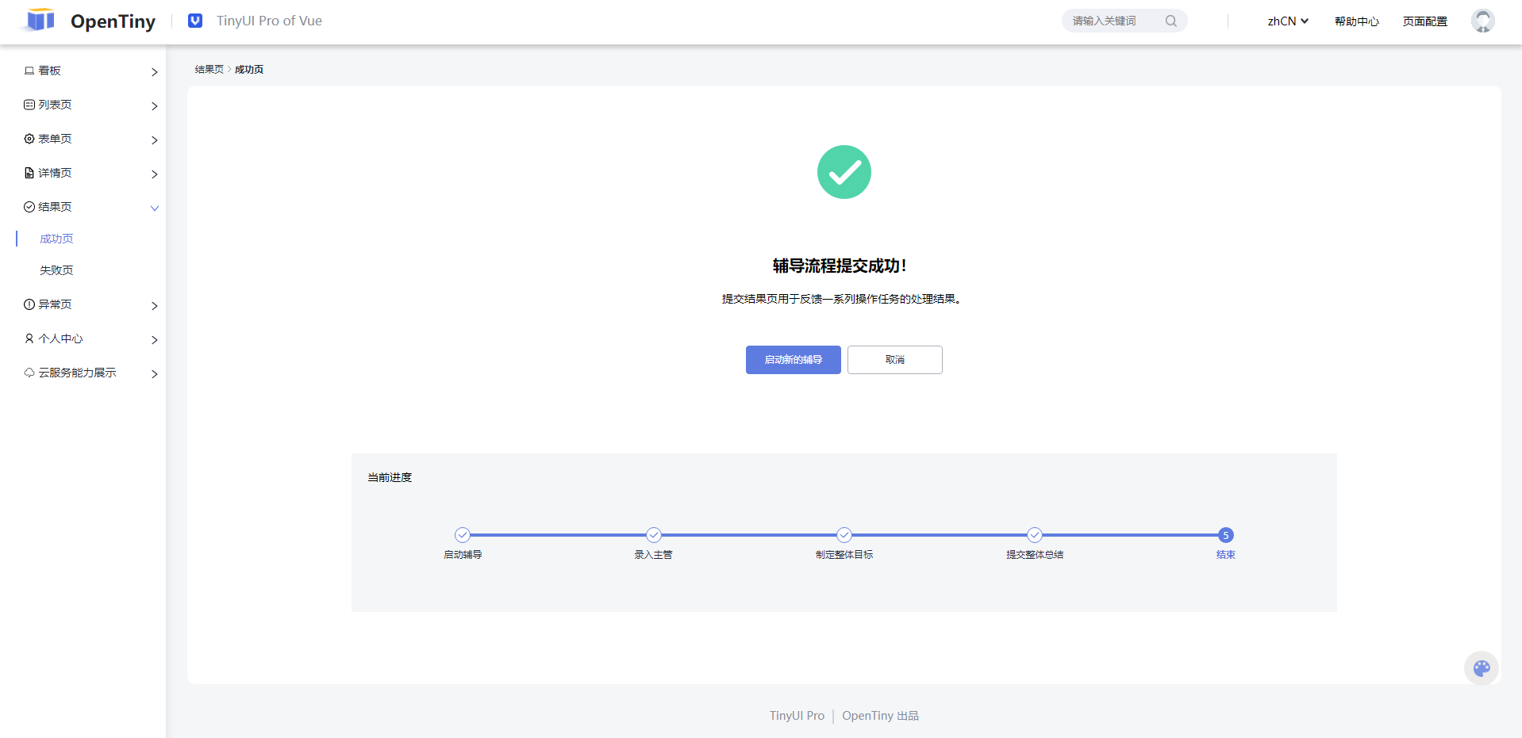Screen dimensions: 1522x738
Task: Click the 看板 monitor icon
Action: (x=29, y=71)
